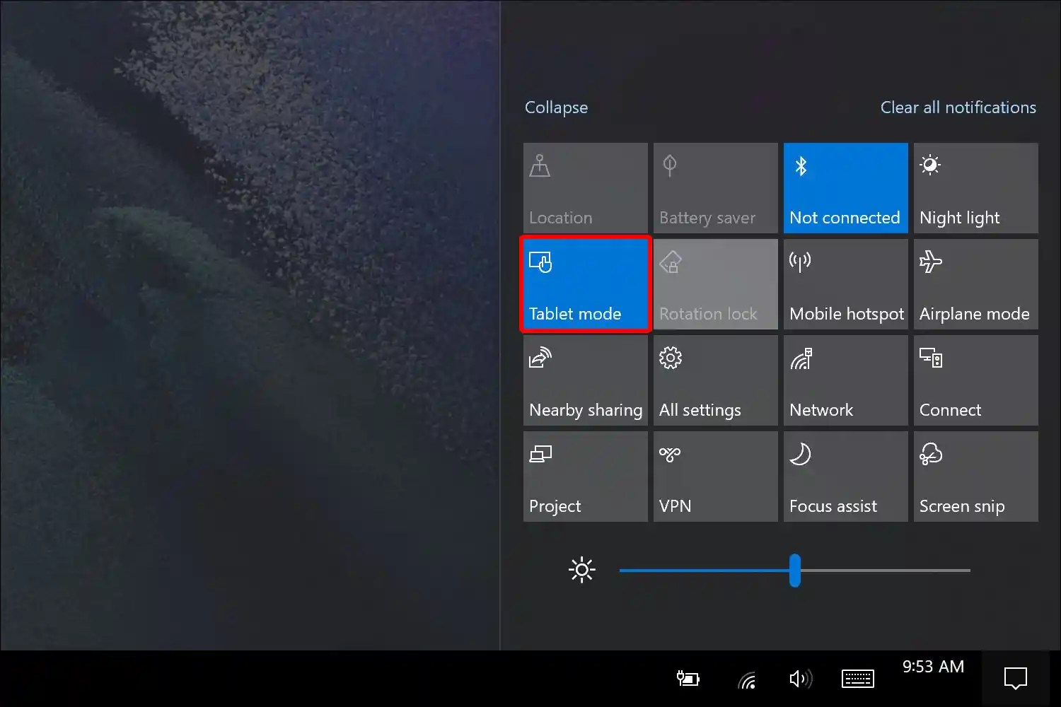Disable Tablet mode
The width and height of the screenshot is (1061, 707).
[x=585, y=284]
